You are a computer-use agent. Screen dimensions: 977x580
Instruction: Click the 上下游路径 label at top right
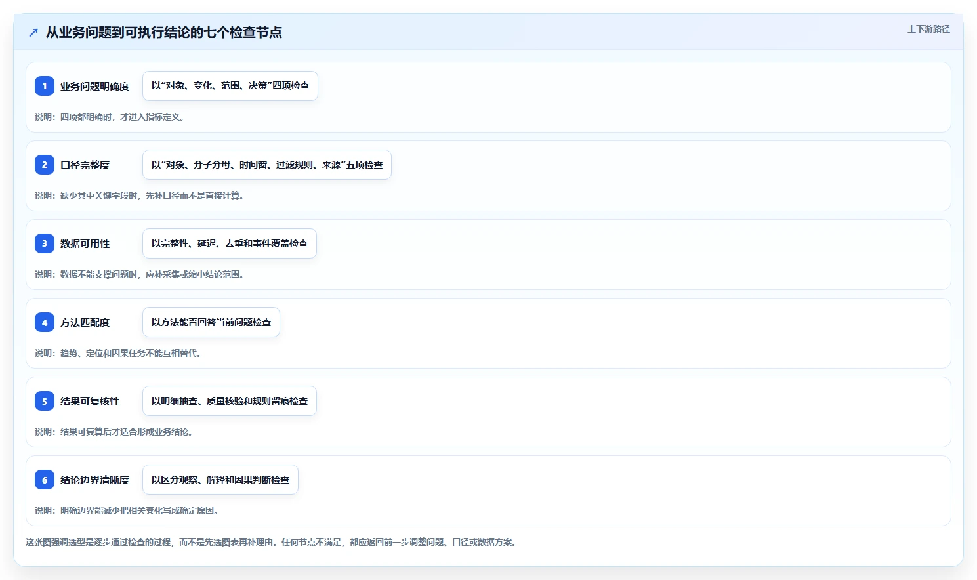928,29
